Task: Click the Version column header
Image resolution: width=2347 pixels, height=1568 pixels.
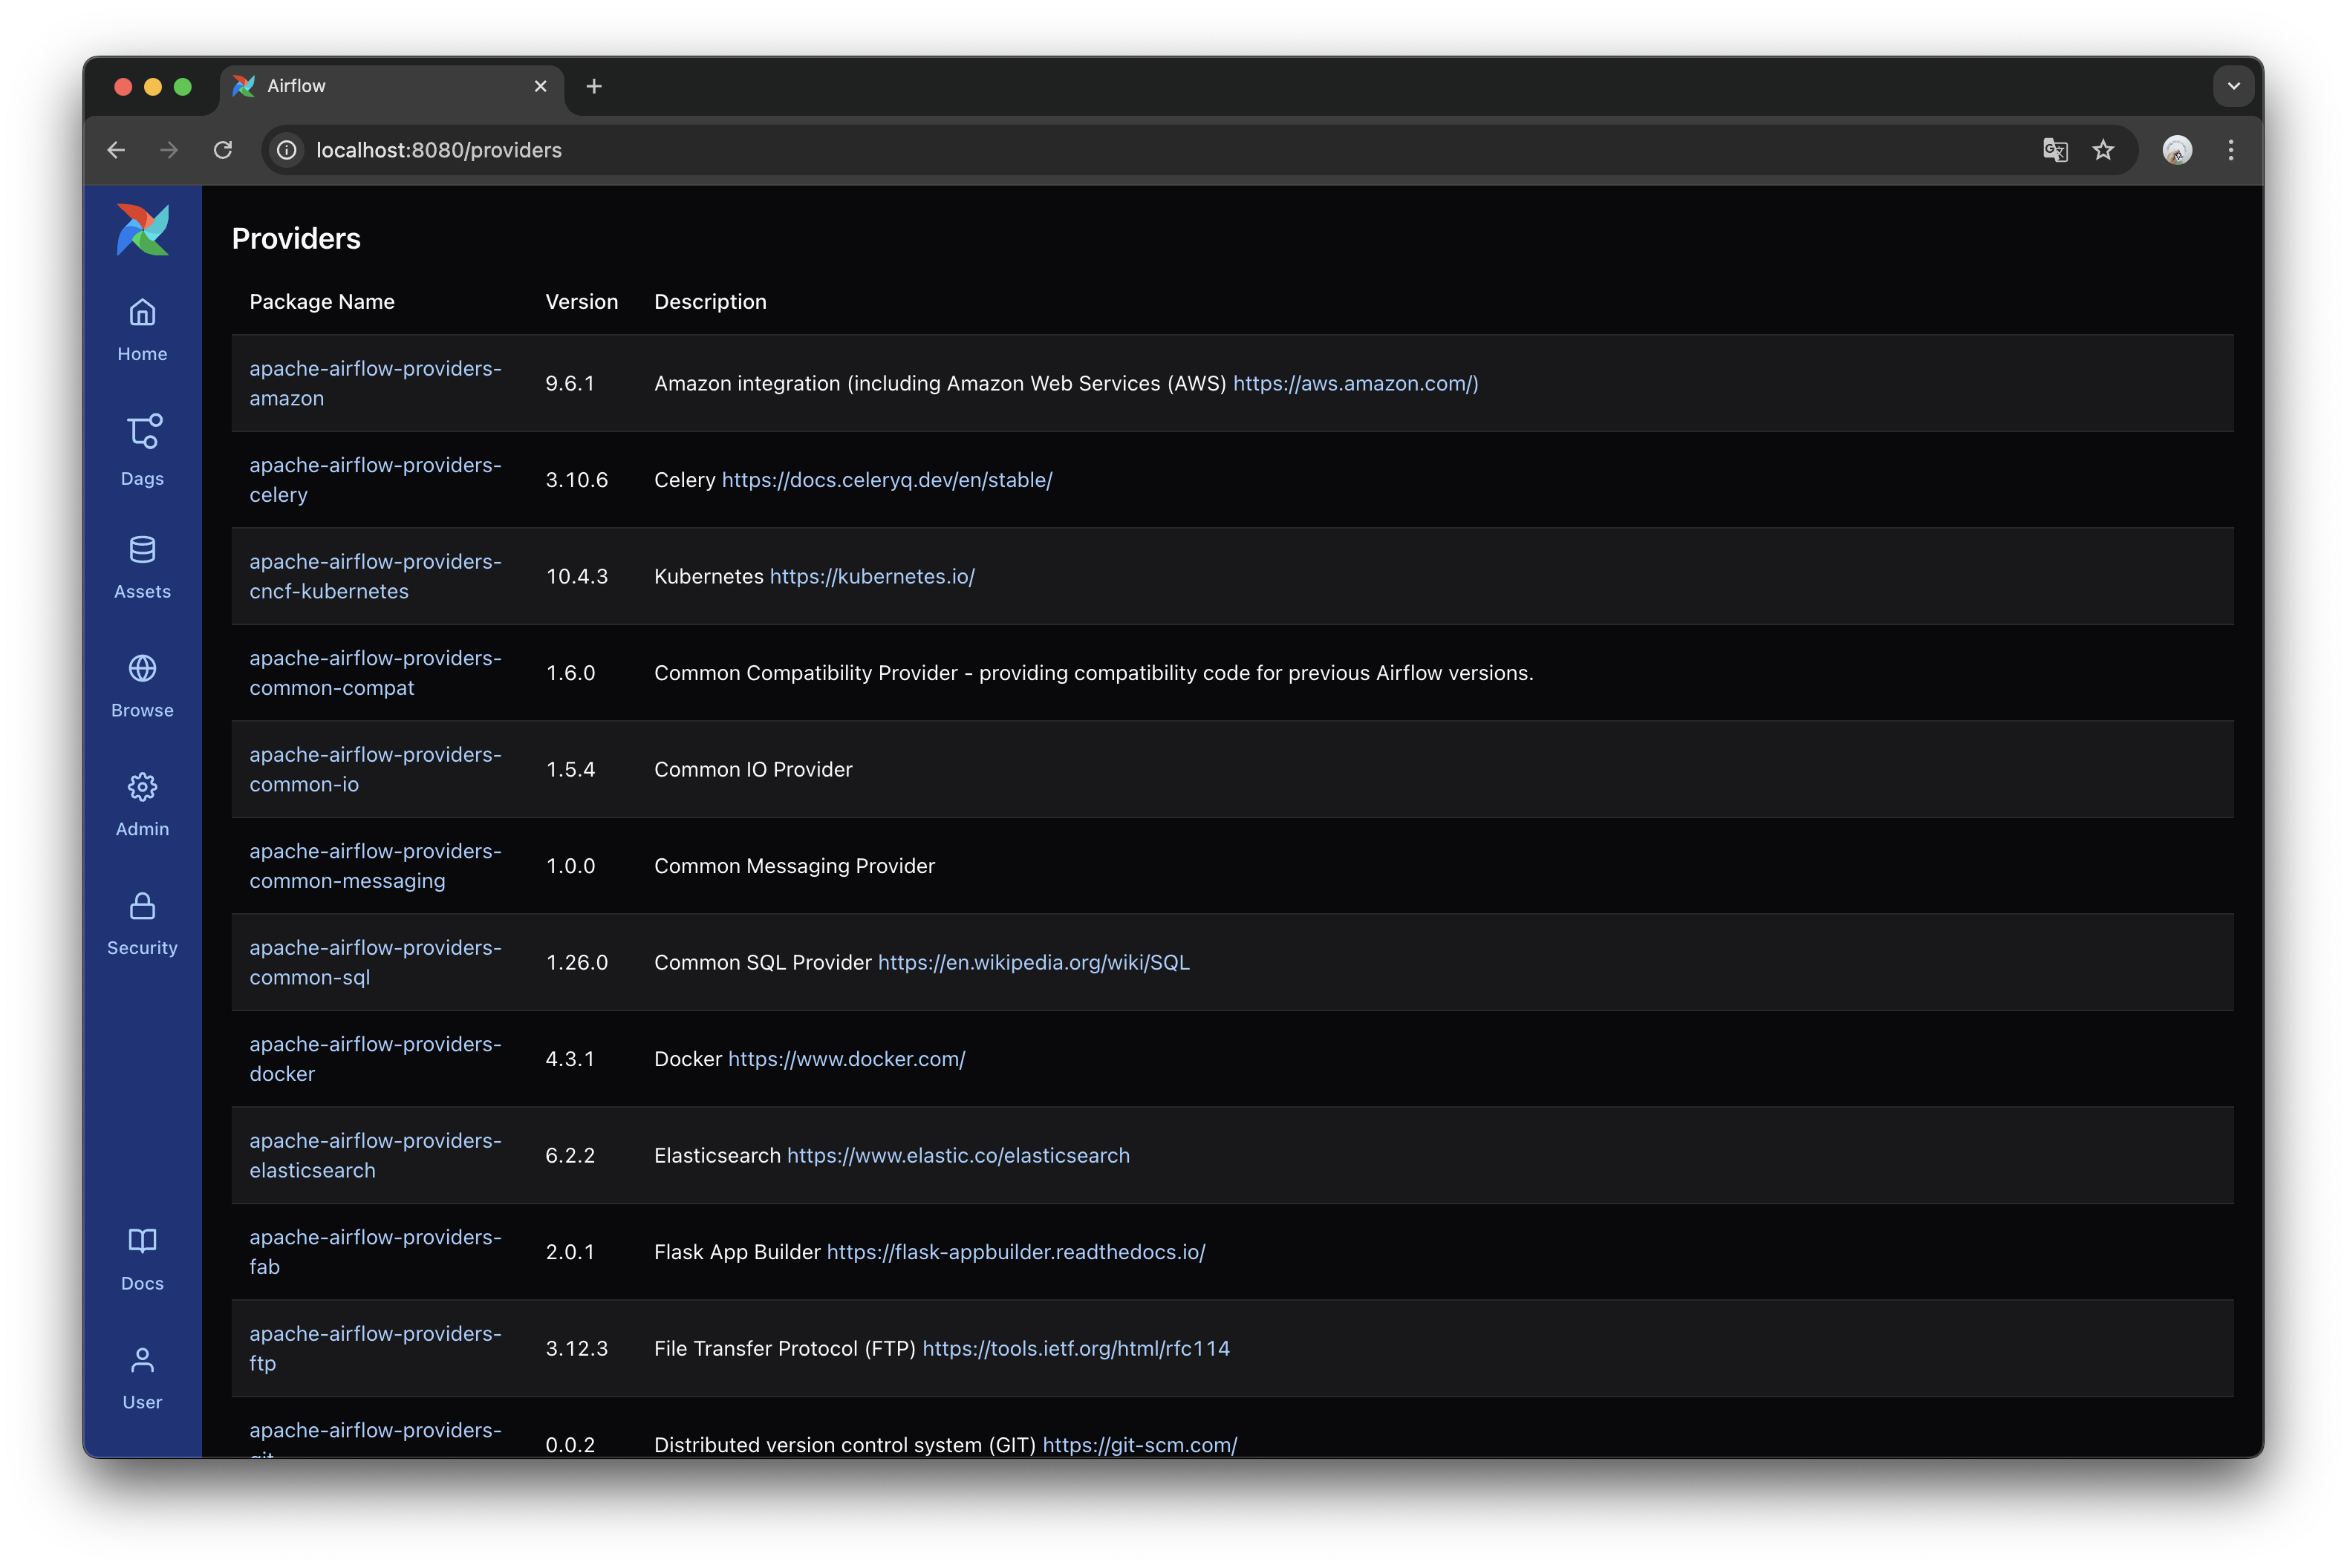Action: pos(582,302)
